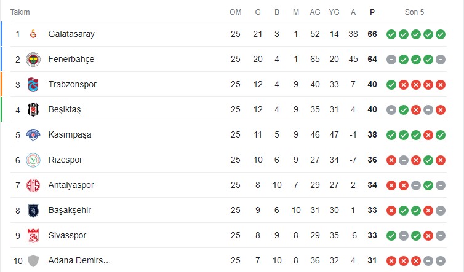Click Rizespor's first red loss indicator
464x272 pixels.
(391, 160)
